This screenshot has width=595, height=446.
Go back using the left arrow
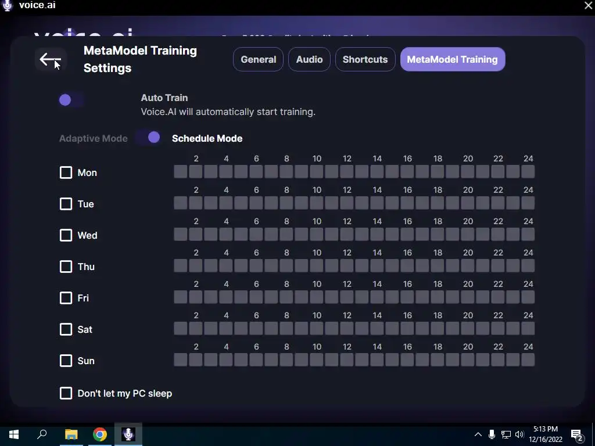coord(51,60)
